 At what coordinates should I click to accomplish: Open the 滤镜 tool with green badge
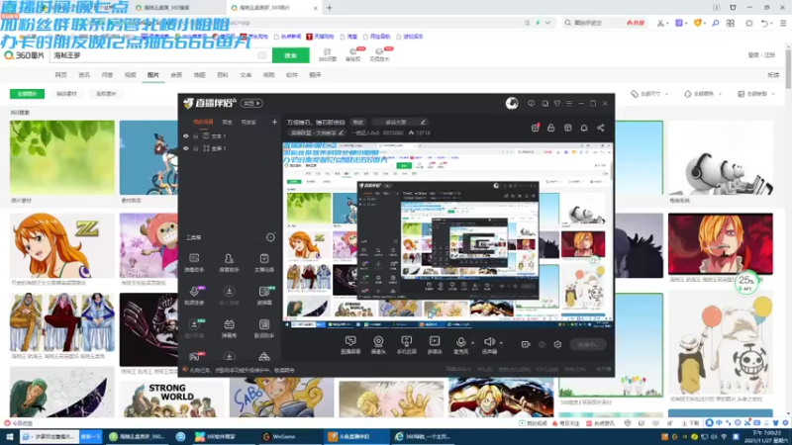(263, 296)
